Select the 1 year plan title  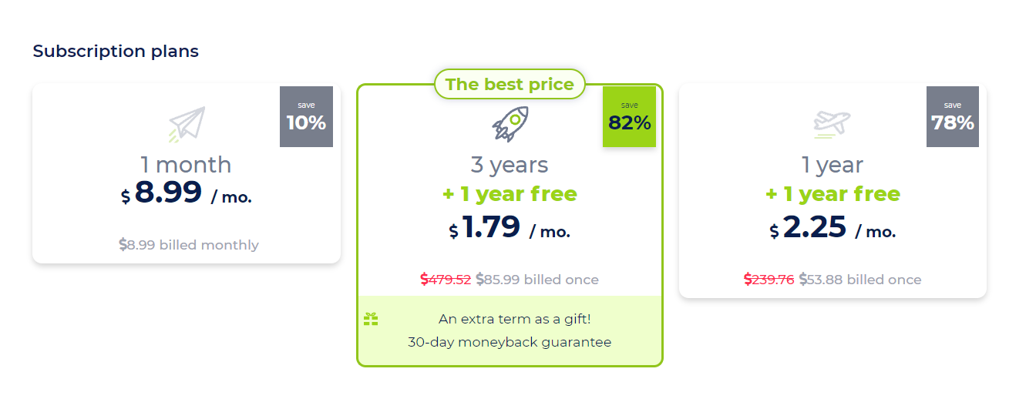[832, 165]
